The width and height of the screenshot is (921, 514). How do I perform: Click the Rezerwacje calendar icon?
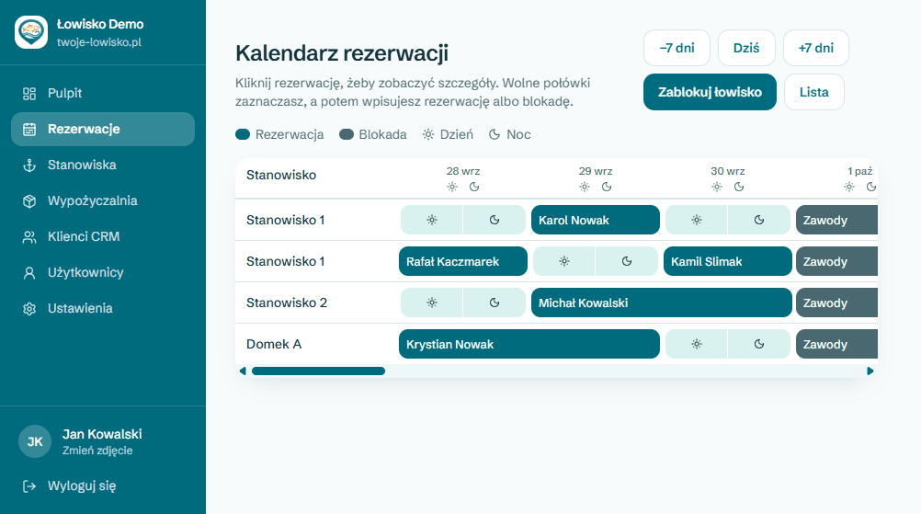29,130
